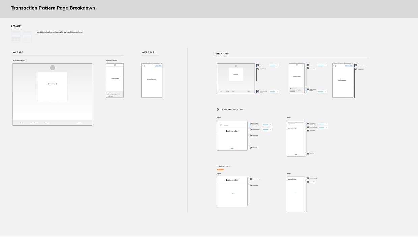The width and height of the screenshot is (418, 237).
Task: Click Cancel link in desktop content structure card
Action: (x=232, y=148)
